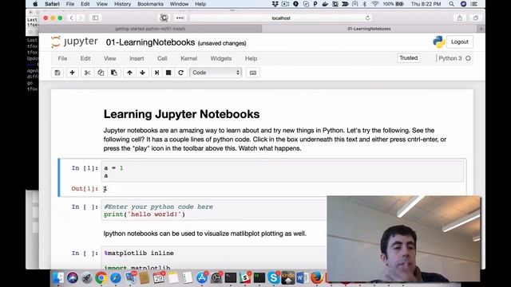Open App Store from the Dock
The image size is (511, 287).
pos(202,278)
